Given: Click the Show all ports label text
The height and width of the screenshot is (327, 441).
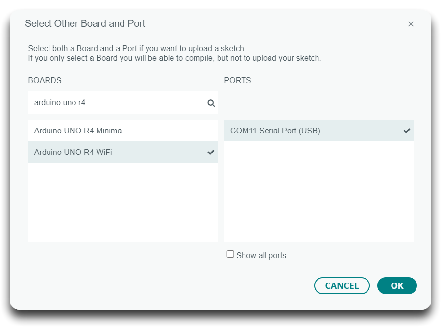Looking at the screenshot, I should [x=261, y=255].
